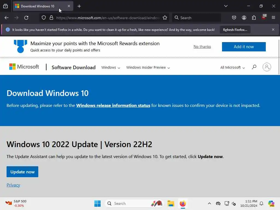The width and height of the screenshot is (280, 210).
Task: Click the OneDrive cloud tray icon
Action: coord(218,203)
